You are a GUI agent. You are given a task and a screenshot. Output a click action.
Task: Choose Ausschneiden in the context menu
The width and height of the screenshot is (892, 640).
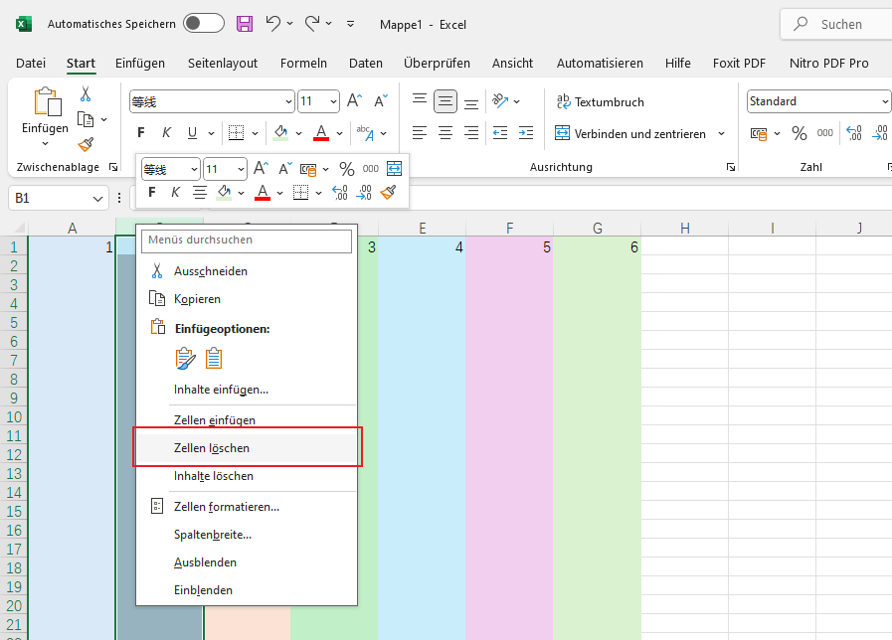coord(247,271)
